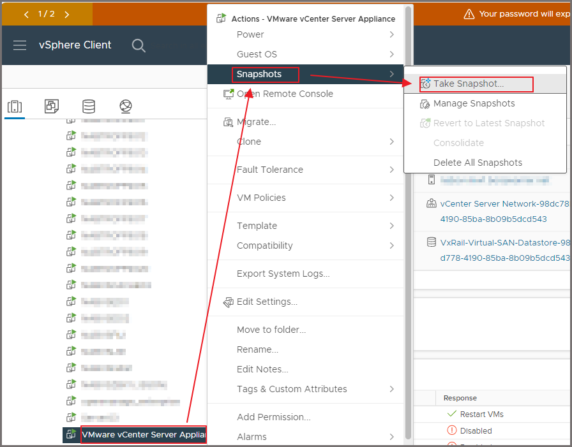
Task: Expand the Fault Tolerance chevron
Action: 392,170
